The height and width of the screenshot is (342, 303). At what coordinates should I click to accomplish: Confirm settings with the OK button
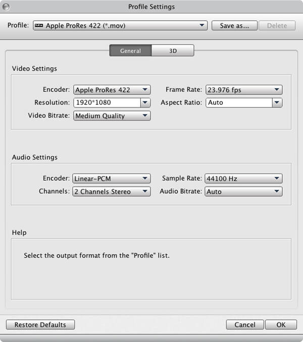click(281, 325)
